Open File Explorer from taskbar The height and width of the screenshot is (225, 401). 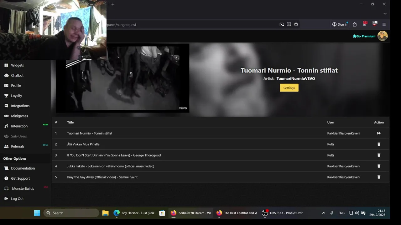[106, 213]
